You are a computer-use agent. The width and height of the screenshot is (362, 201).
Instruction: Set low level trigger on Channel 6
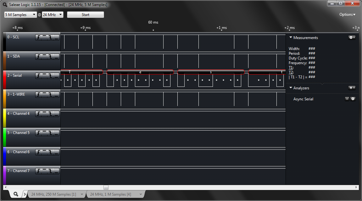(56, 152)
